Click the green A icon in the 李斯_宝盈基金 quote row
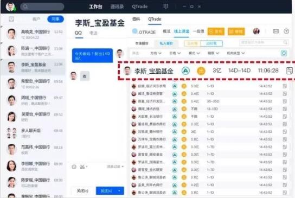Screen dimensions: 295x198 click(185, 71)
